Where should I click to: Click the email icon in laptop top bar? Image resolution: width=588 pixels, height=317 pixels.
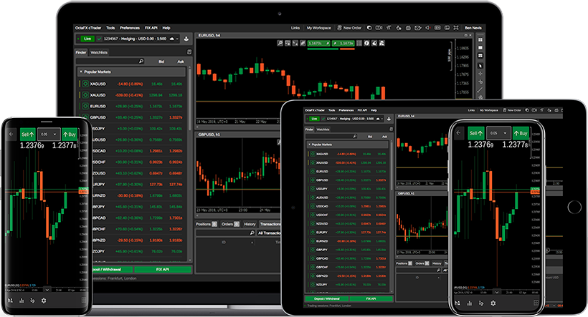(x=418, y=28)
